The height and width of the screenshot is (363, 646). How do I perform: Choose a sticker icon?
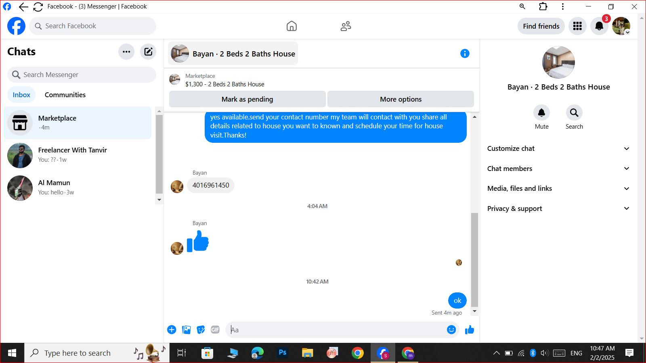pyautogui.click(x=201, y=330)
